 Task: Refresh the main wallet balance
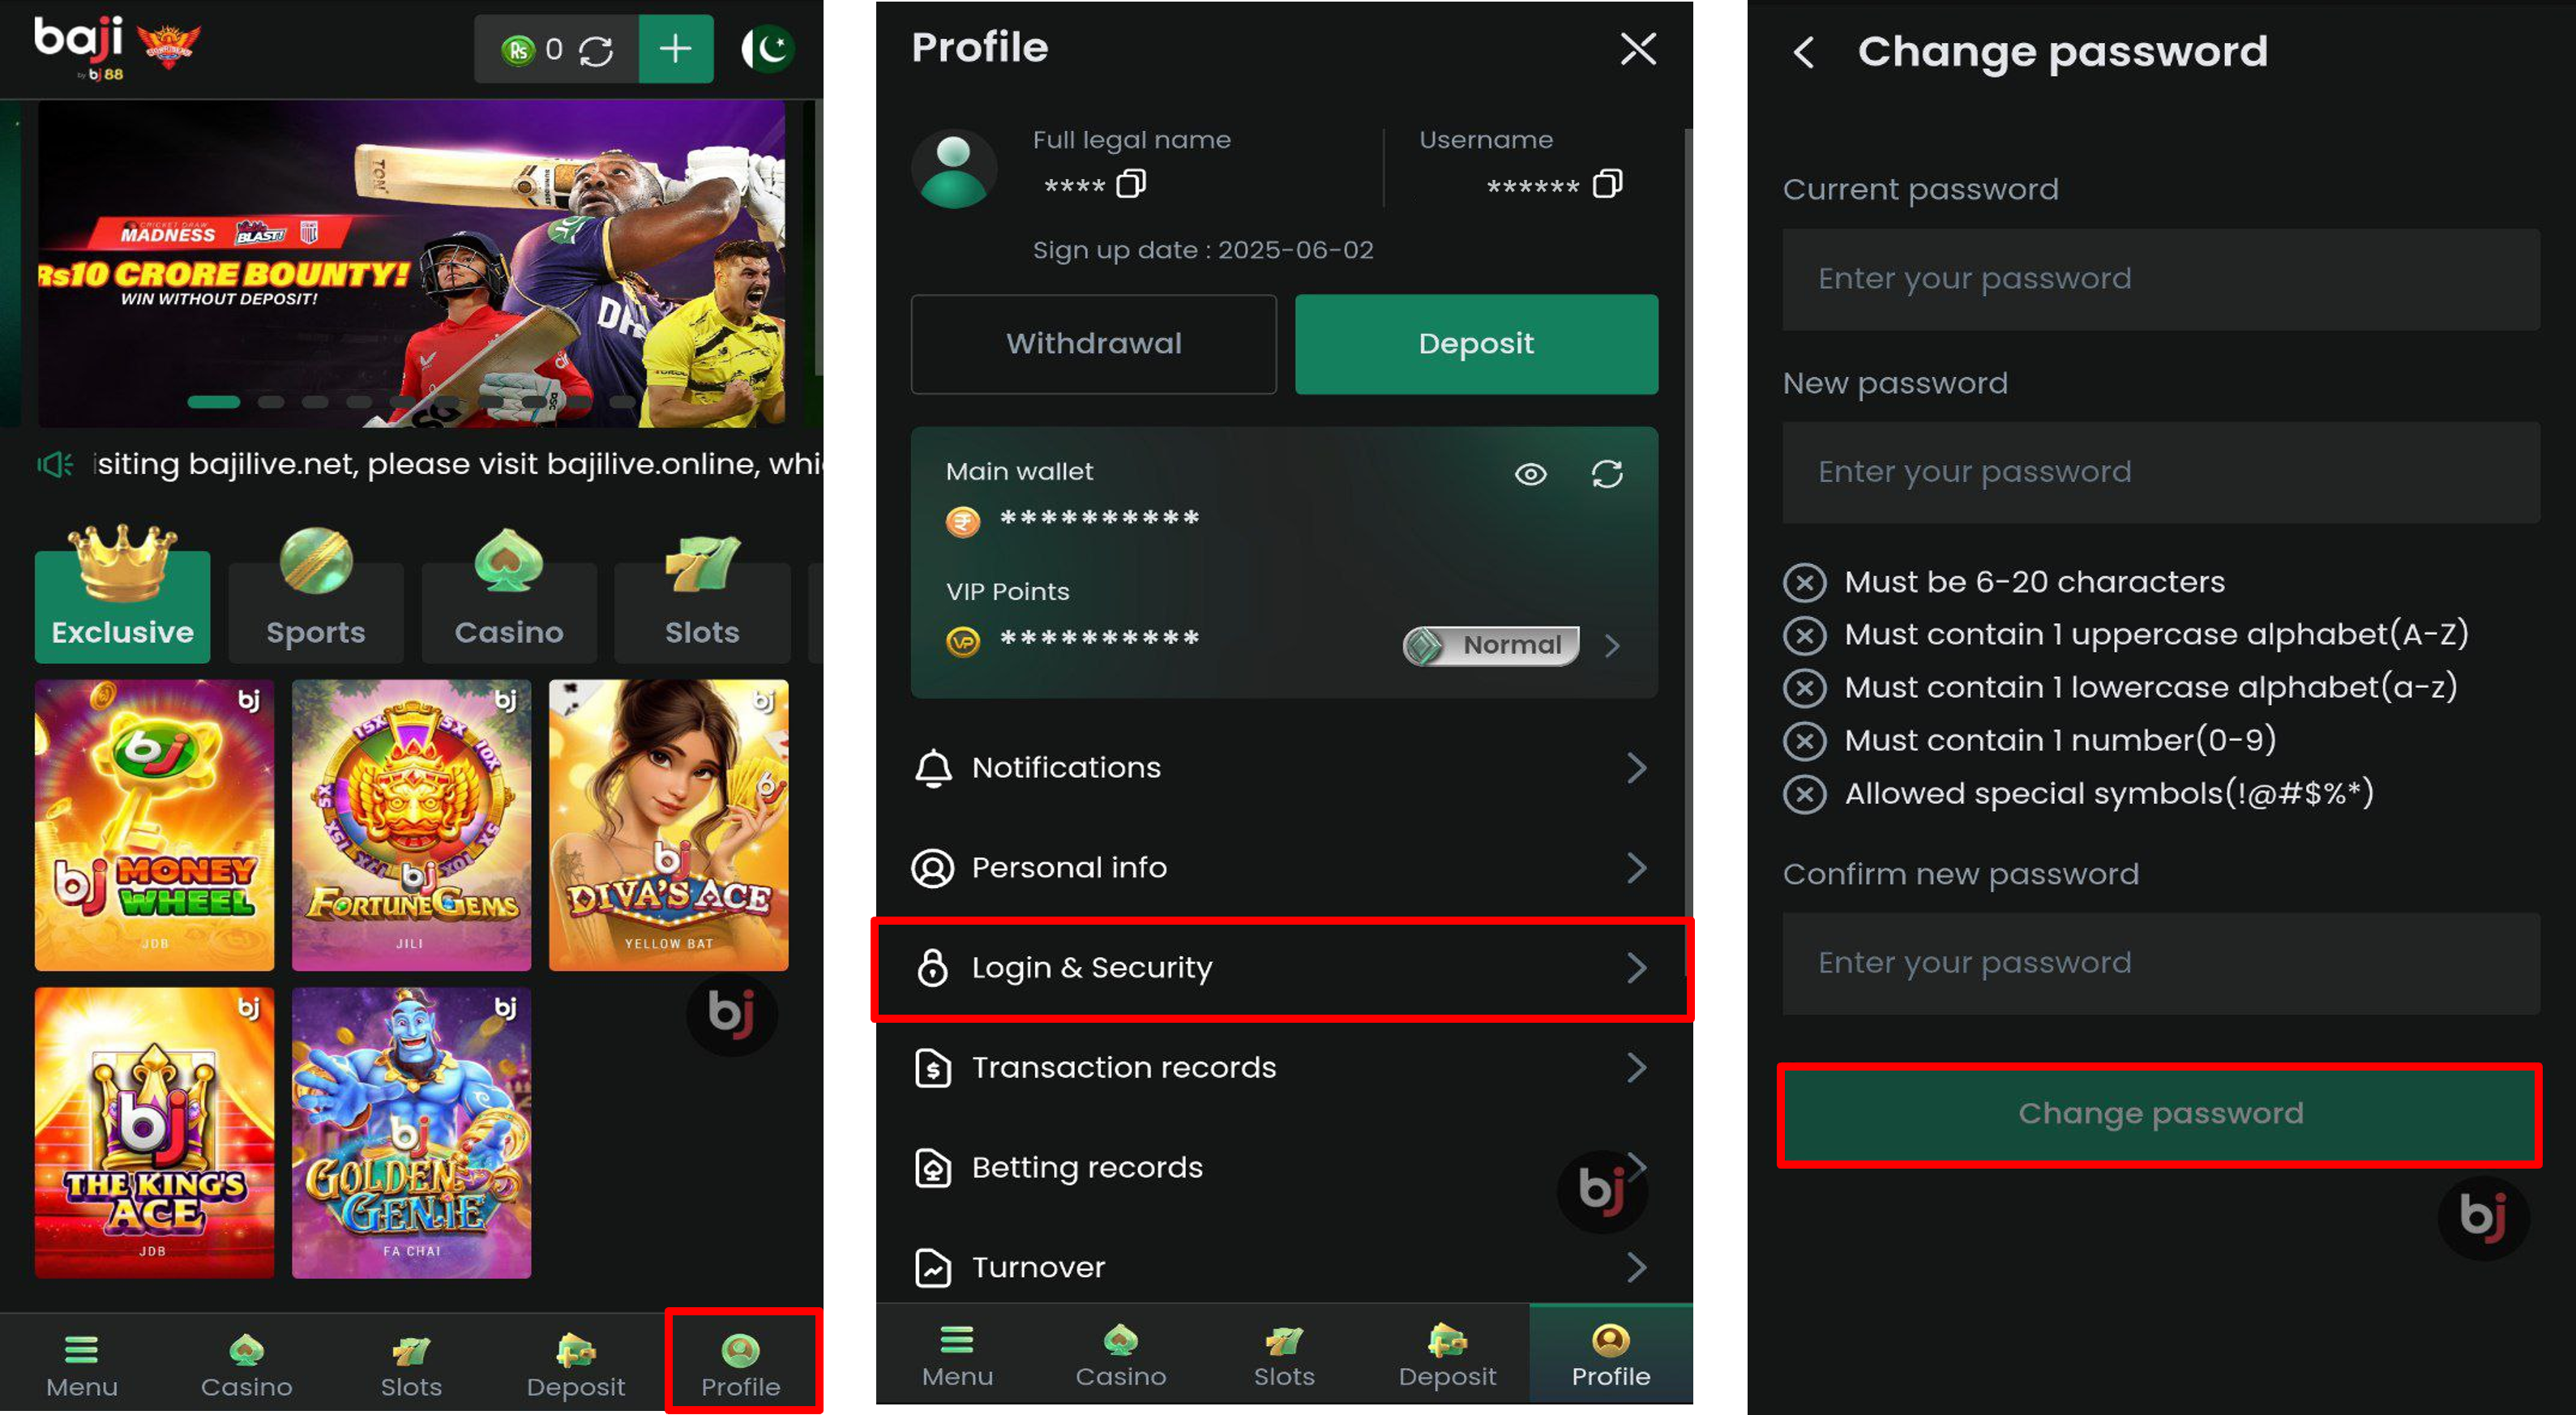(x=1606, y=474)
